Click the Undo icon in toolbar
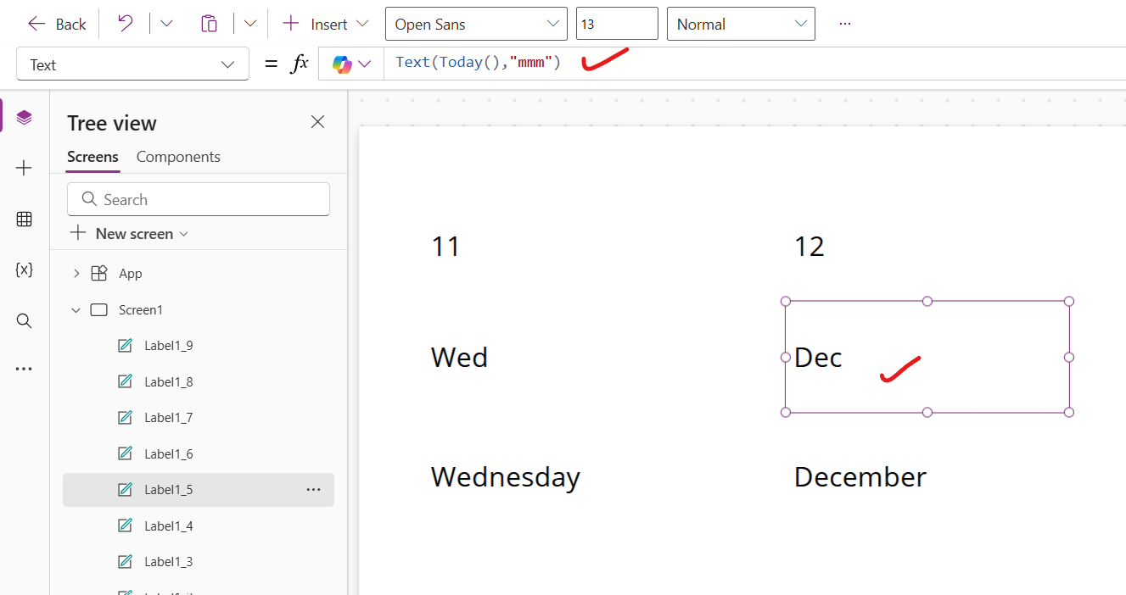 [125, 24]
